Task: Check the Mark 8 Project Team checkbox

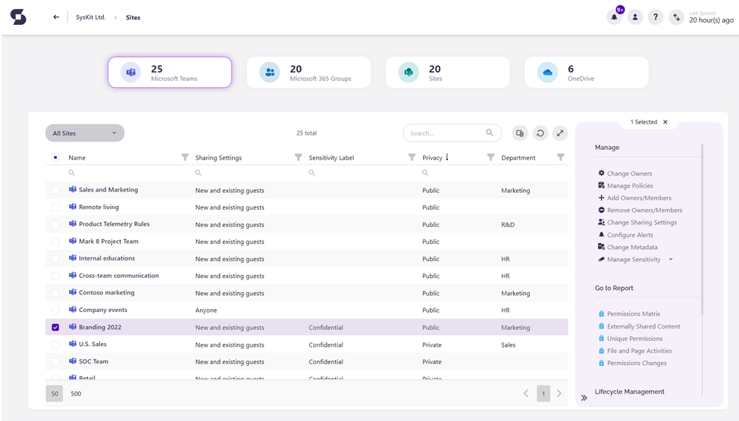Action: click(55, 242)
